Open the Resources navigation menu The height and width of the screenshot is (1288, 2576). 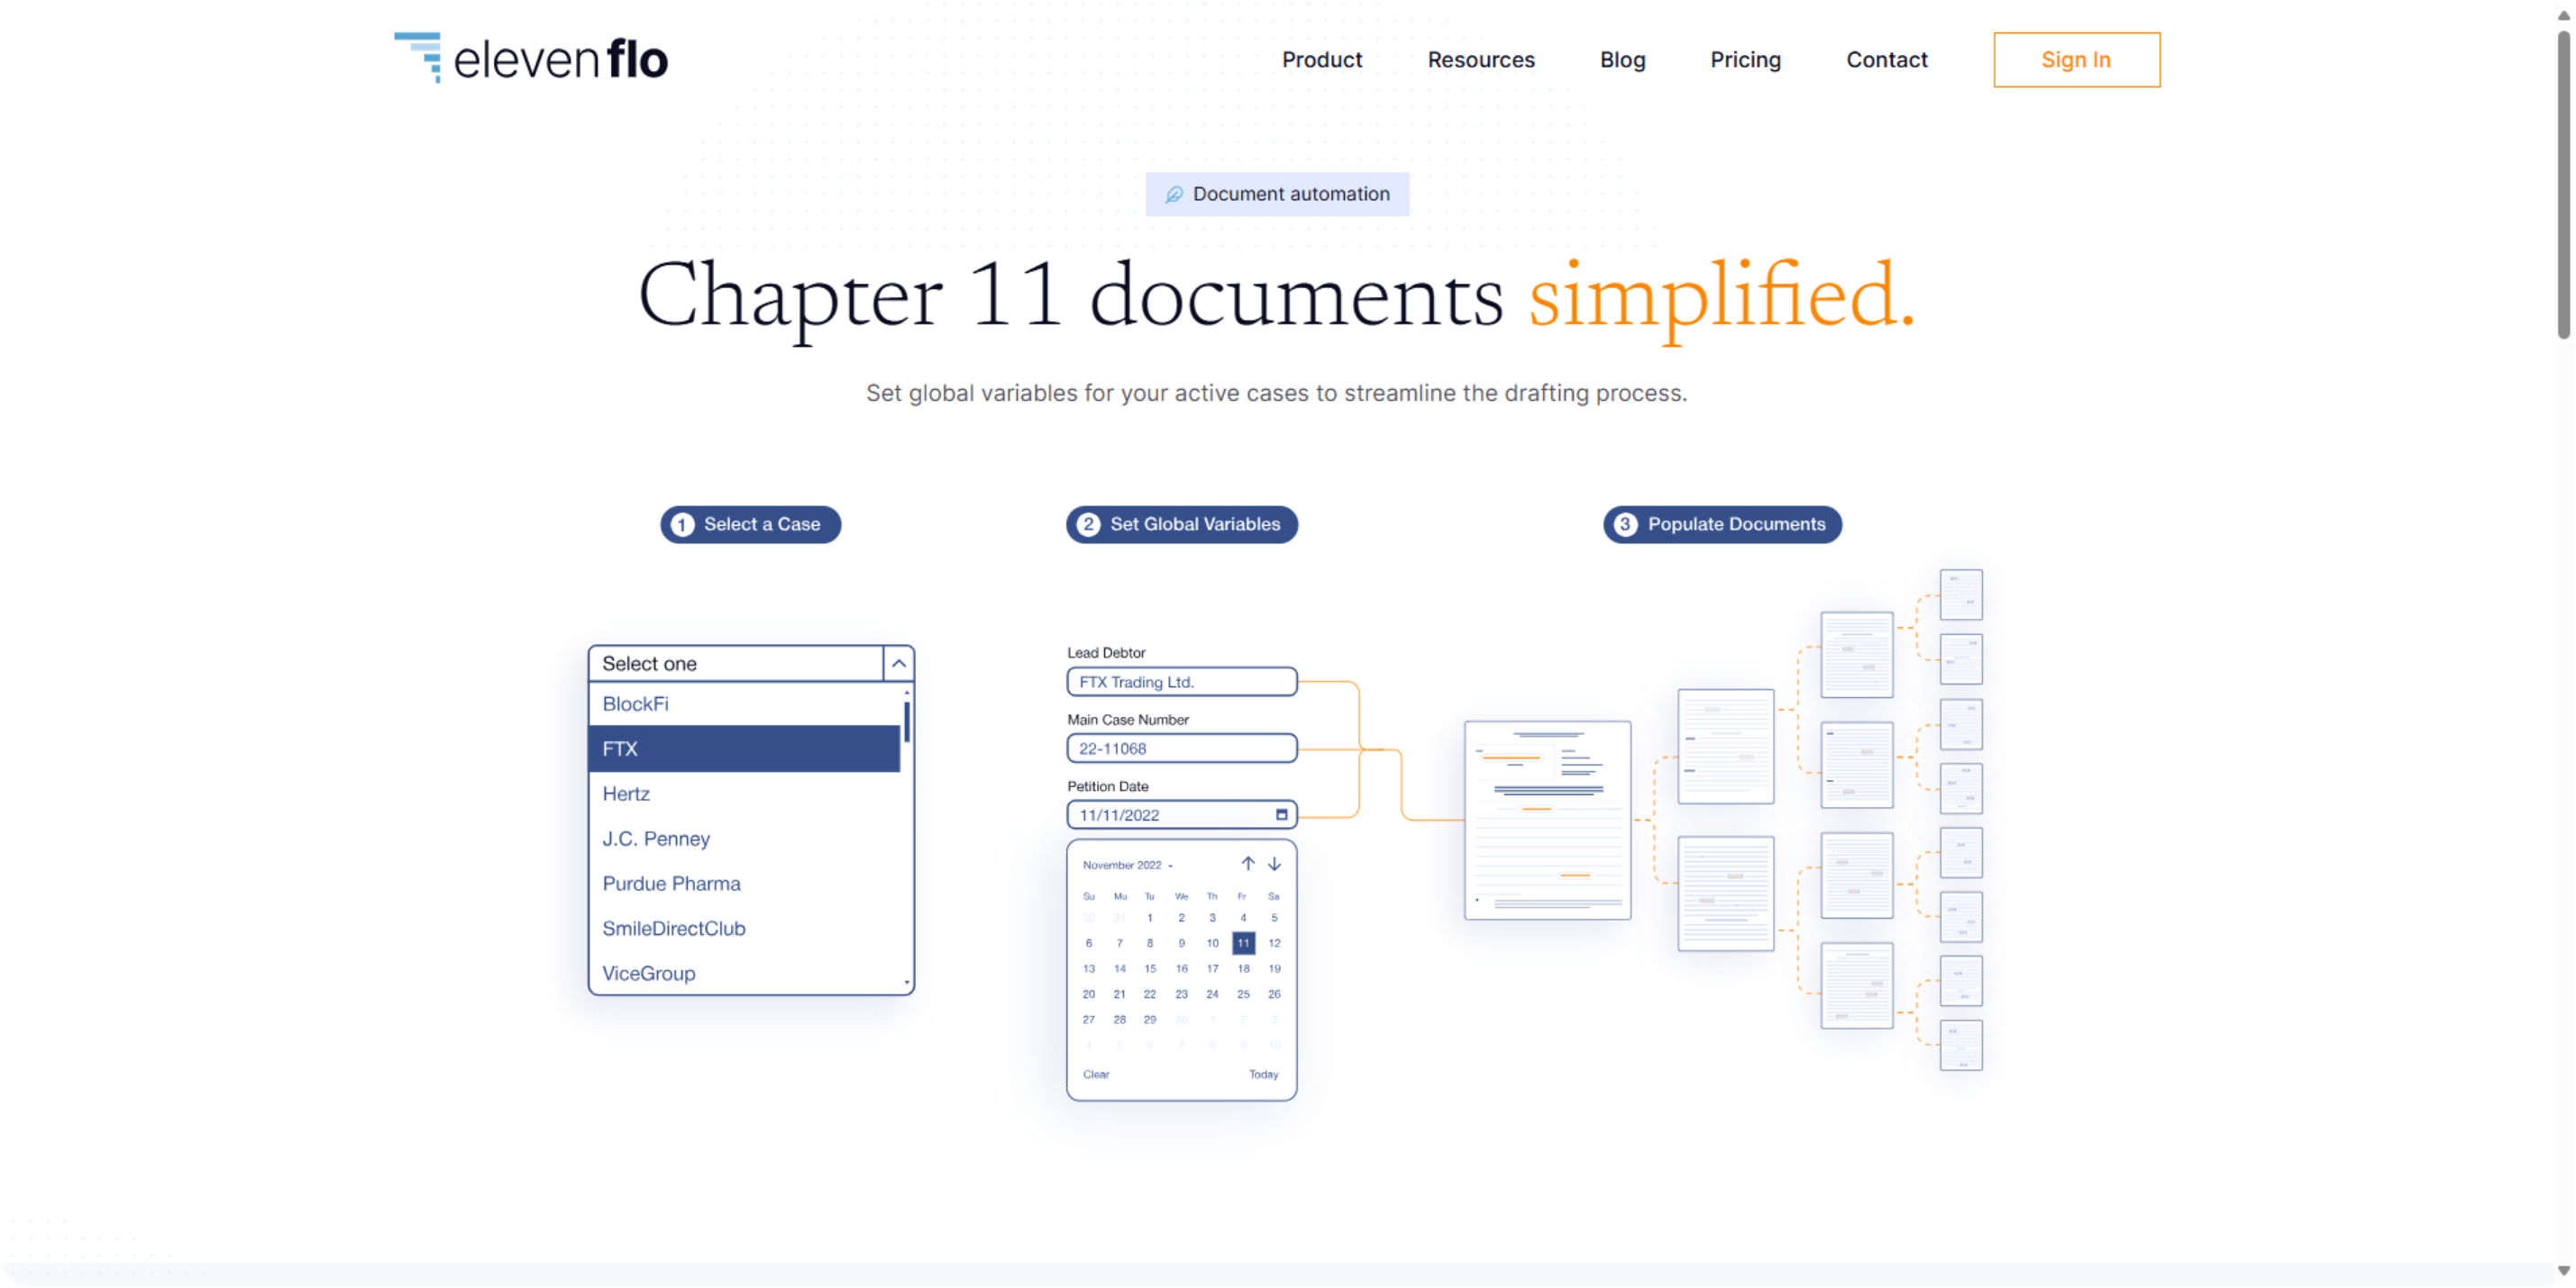click(x=1481, y=58)
